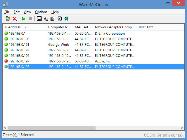Viewport: 187px width, 140px height.
Task: Start scanning with the green play icon
Action: click(24, 19)
